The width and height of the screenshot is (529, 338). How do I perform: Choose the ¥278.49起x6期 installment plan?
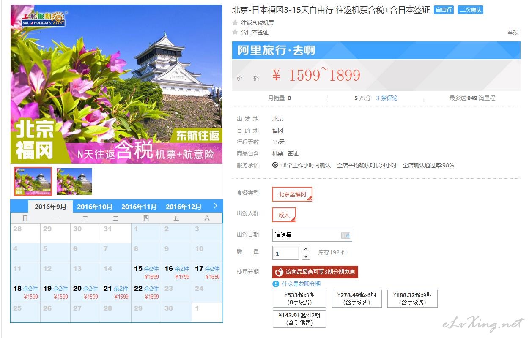(x=356, y=299)
